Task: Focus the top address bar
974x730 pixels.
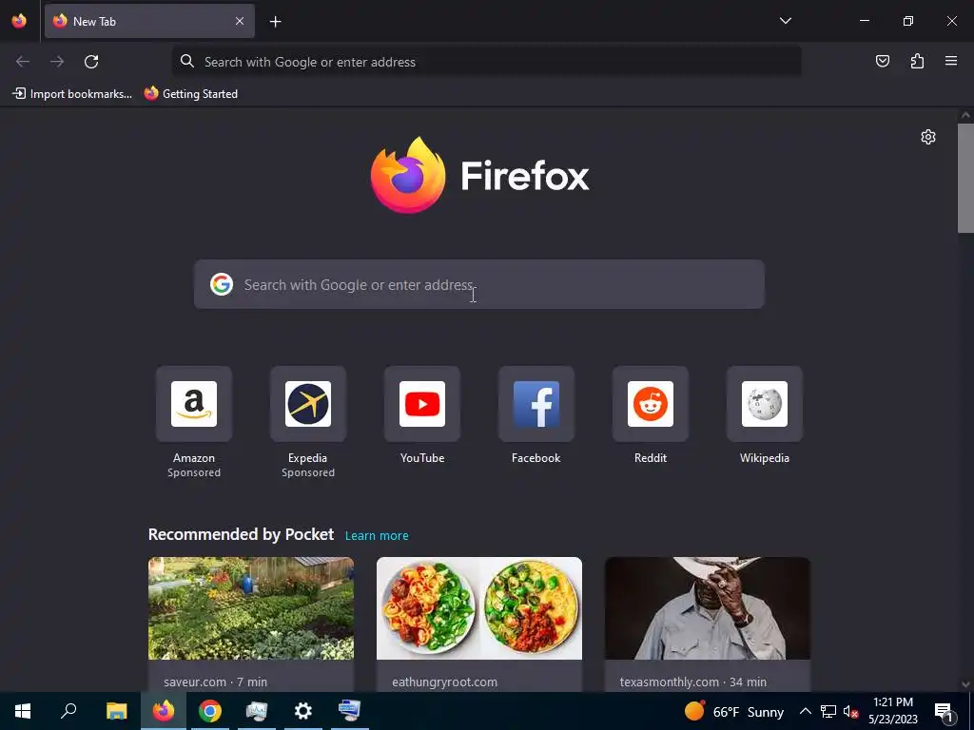Action: point(486,62)
